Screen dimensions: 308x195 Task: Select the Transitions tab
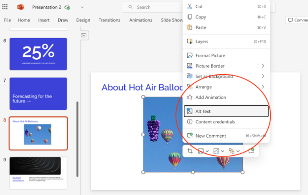click(109, 20)
